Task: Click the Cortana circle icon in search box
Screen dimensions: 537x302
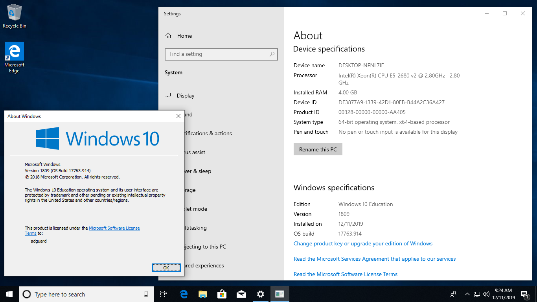Action: [26, 294]
